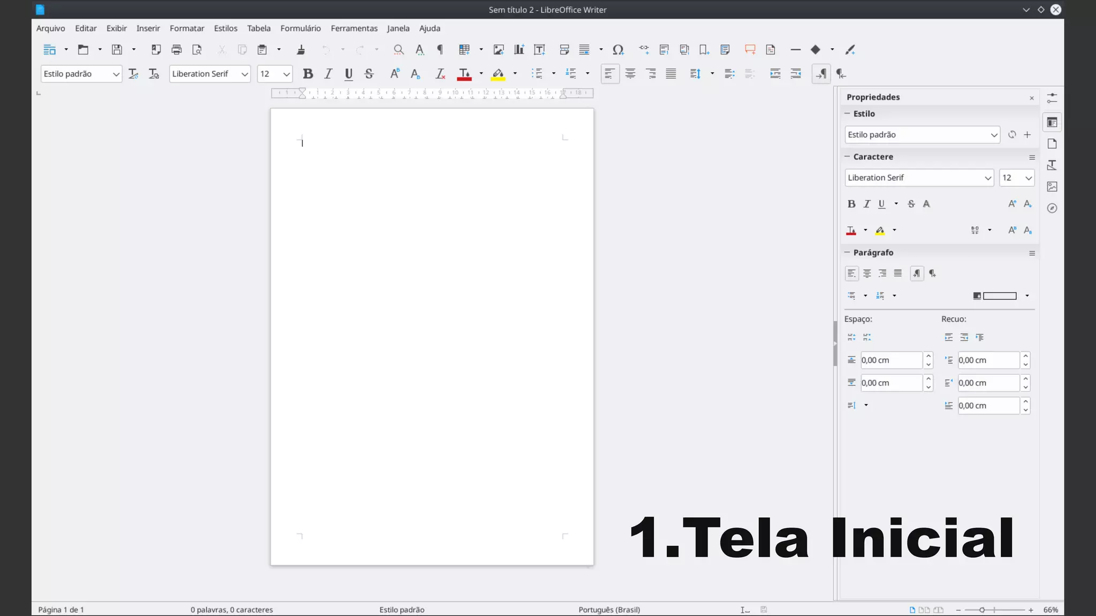Viewport: 1096px width, 616px height.
Task: Click the Insert Hyperlink icon
Action: coord(644,50)
